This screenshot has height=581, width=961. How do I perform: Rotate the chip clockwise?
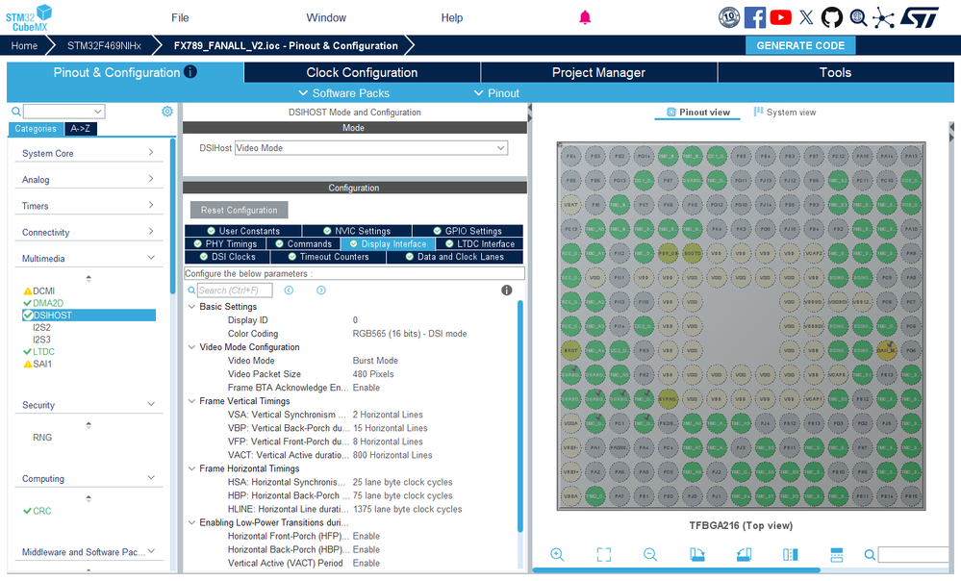point(696,554)
